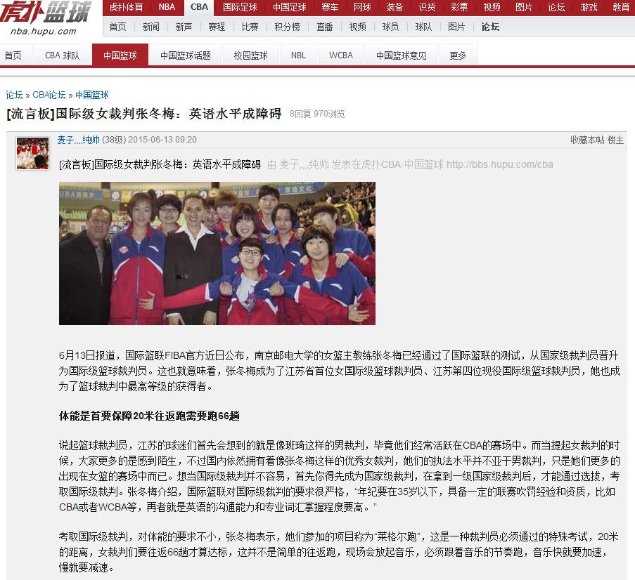
Task: Click the 论坛 breadcrumb link
Action: pos(14,95)
